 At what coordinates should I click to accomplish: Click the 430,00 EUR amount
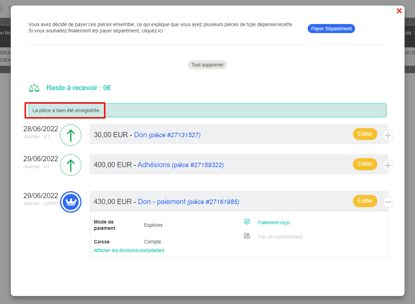point(113,202)
